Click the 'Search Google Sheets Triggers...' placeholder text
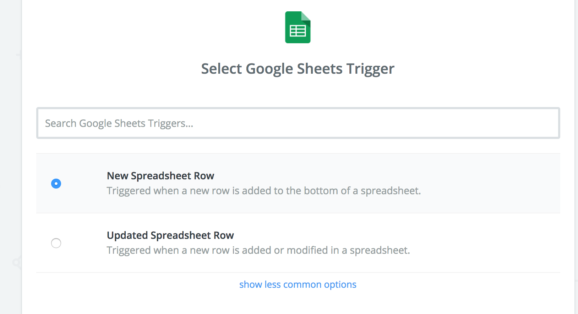Viewport: 578px width, 314px height. (x=119, y=123)
